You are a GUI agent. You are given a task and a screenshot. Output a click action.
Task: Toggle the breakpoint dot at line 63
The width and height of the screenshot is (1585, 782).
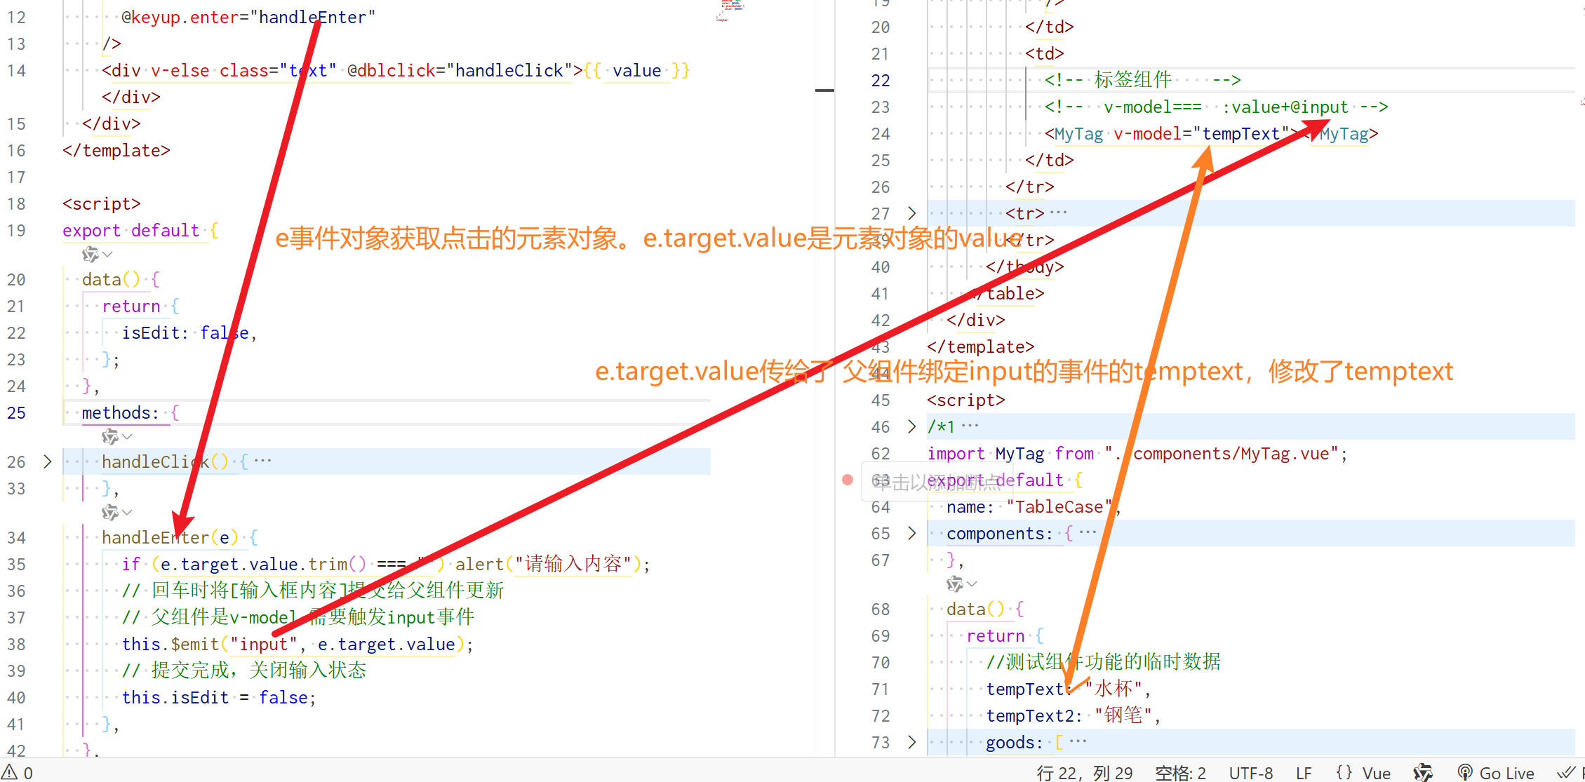point(848,480)
